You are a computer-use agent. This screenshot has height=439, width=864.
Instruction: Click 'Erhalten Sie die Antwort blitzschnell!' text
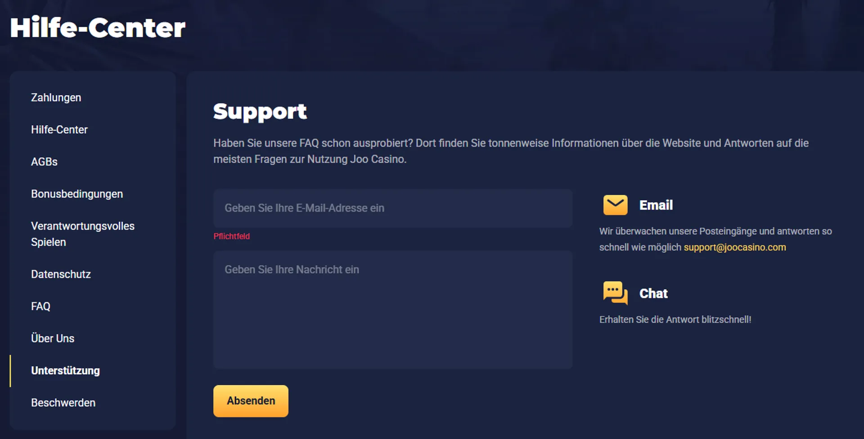pos(675,319)
